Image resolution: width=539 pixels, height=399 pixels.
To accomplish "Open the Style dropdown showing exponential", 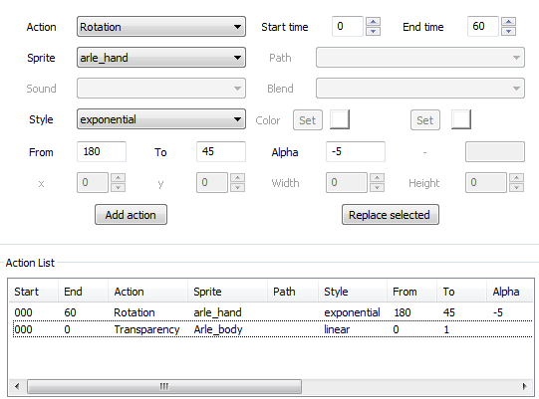I will point(161,119).
